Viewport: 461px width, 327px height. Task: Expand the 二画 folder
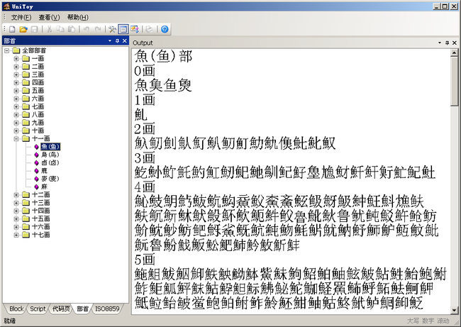[x=16, y=67]
